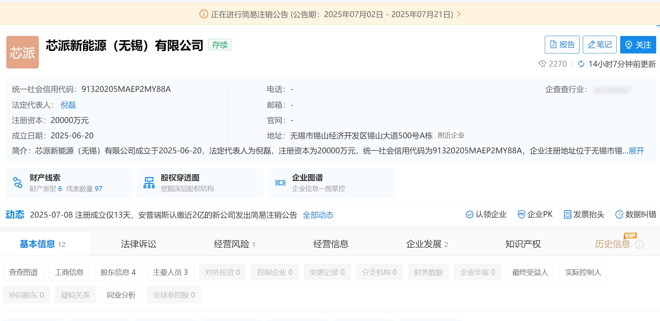Click the 关注 follow button
The width and height of the screenshot is (660, 321).
638,44
